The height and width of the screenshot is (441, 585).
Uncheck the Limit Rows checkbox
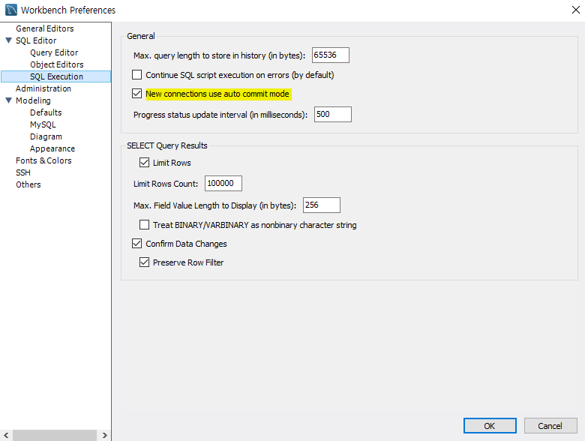[144, 162]
